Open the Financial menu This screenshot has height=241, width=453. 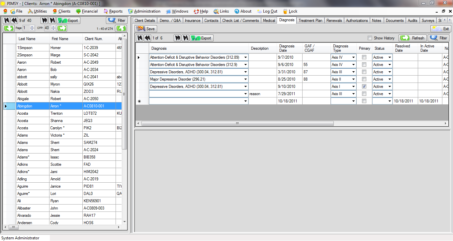87,11
